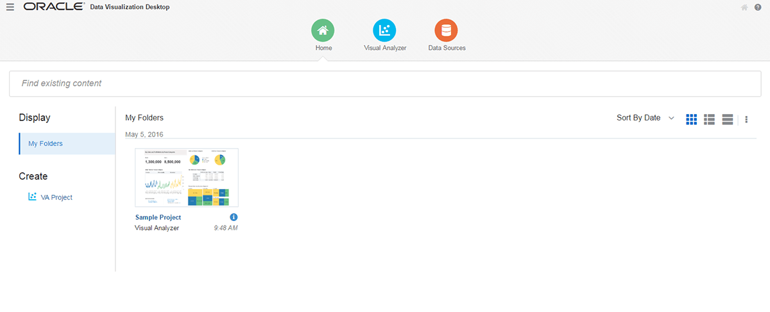Click the Sample Project thumbnail preview

(x=187, y=177)
